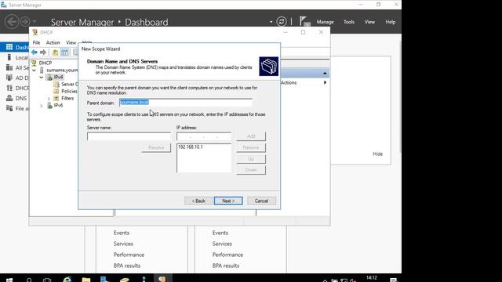Click the Add button beside IP address
The width and height of the screenshot is (502, 282).
coord(251,136)
